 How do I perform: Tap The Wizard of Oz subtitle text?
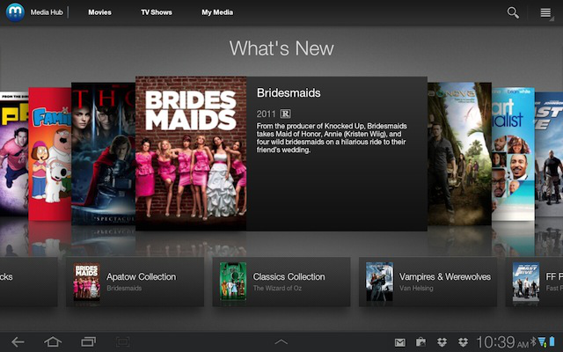click(x=277, y=288)
